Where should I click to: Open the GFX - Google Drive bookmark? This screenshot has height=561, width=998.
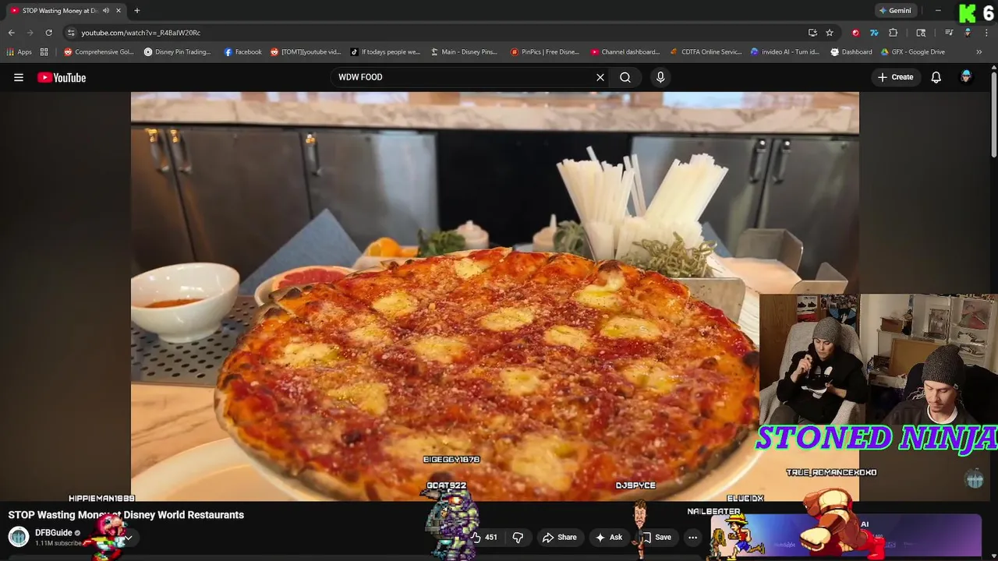912,52
